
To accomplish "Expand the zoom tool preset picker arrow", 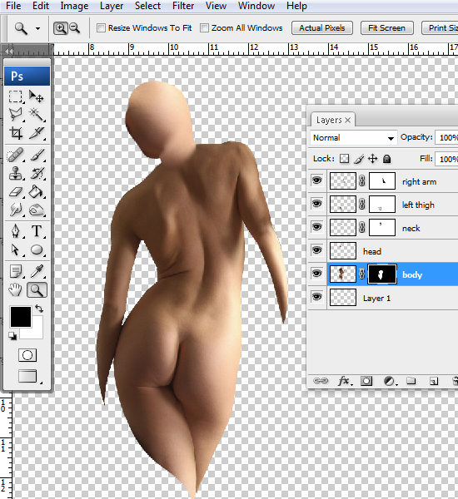I will (x=38, y=28).
